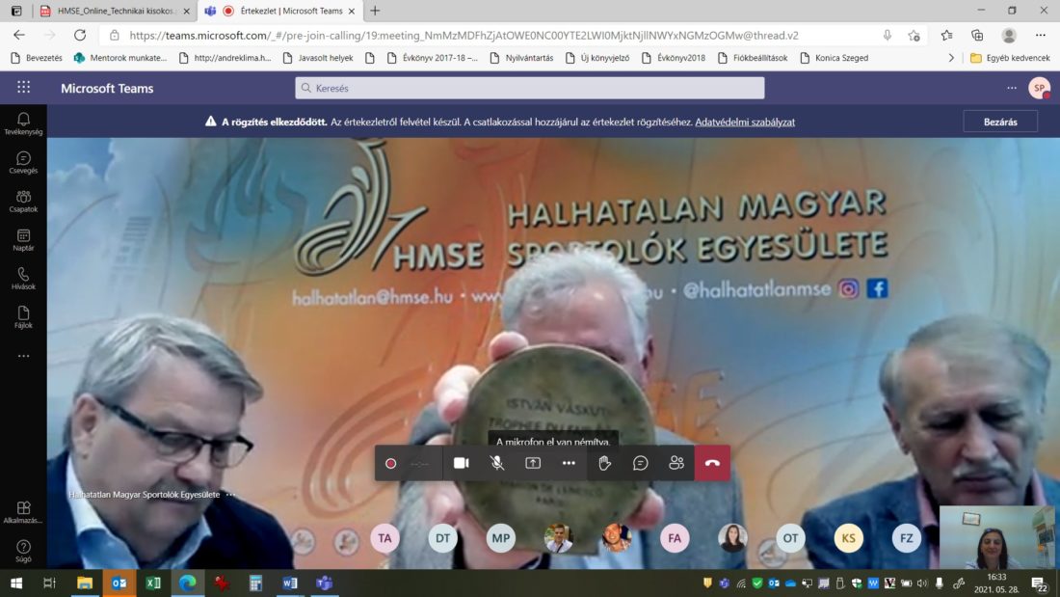Show more apps in Teams sidebar
This screenshot has width=1060, height=597.
[x=23, y=356]
